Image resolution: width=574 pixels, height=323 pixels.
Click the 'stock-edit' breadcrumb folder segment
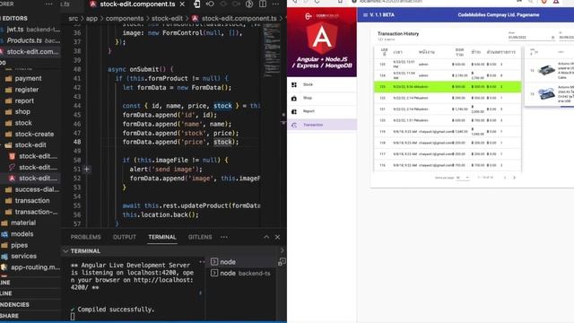pos(167,18)
